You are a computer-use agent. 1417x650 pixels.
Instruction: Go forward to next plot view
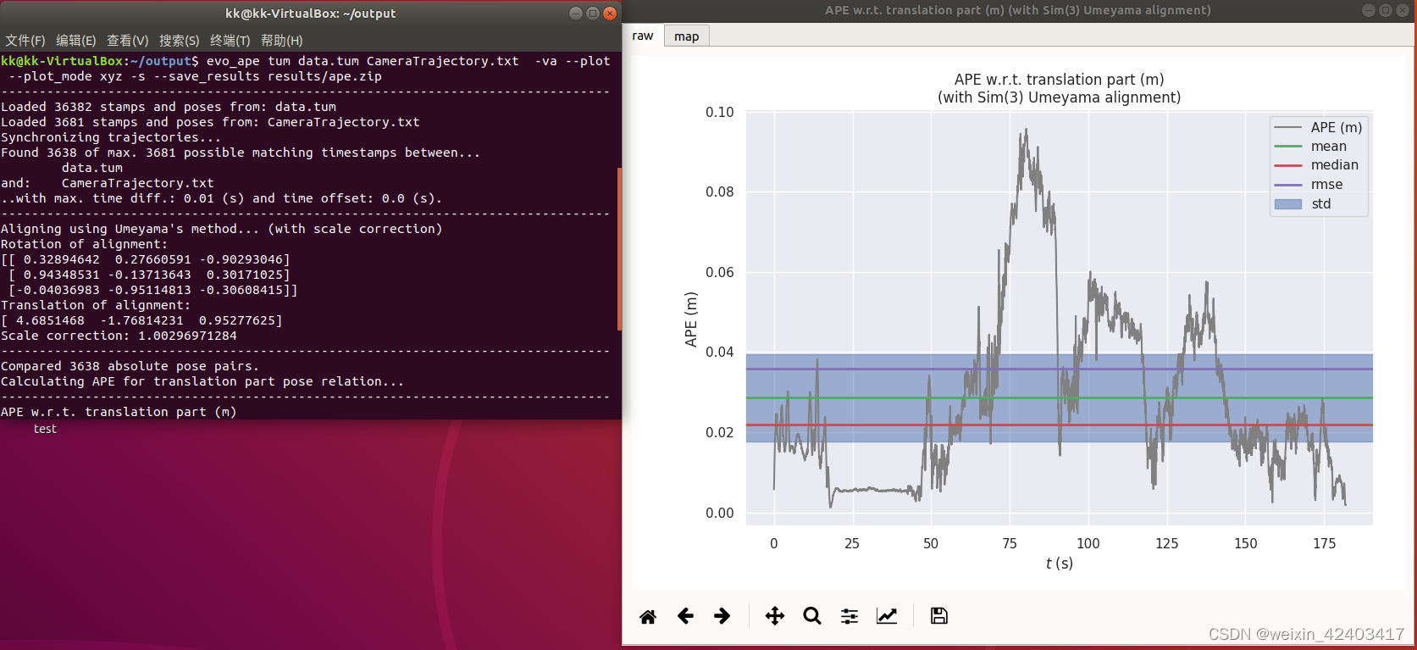(x=722, y=616)
